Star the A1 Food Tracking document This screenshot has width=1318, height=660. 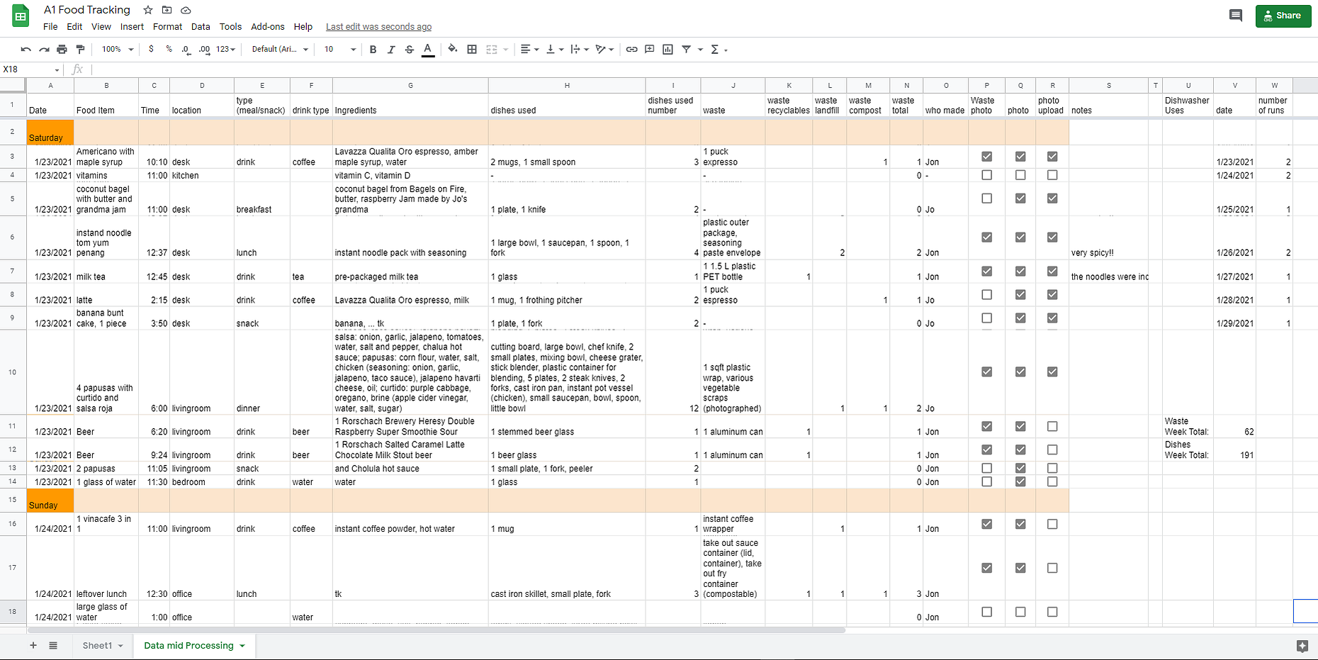click(147, 10)
